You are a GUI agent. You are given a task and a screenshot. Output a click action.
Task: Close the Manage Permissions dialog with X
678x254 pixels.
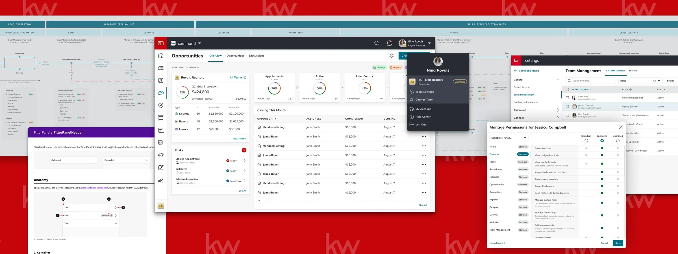[x=621, y=127]
